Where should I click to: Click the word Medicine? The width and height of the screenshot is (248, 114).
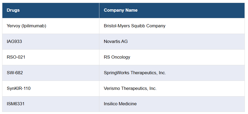[128, 104]
